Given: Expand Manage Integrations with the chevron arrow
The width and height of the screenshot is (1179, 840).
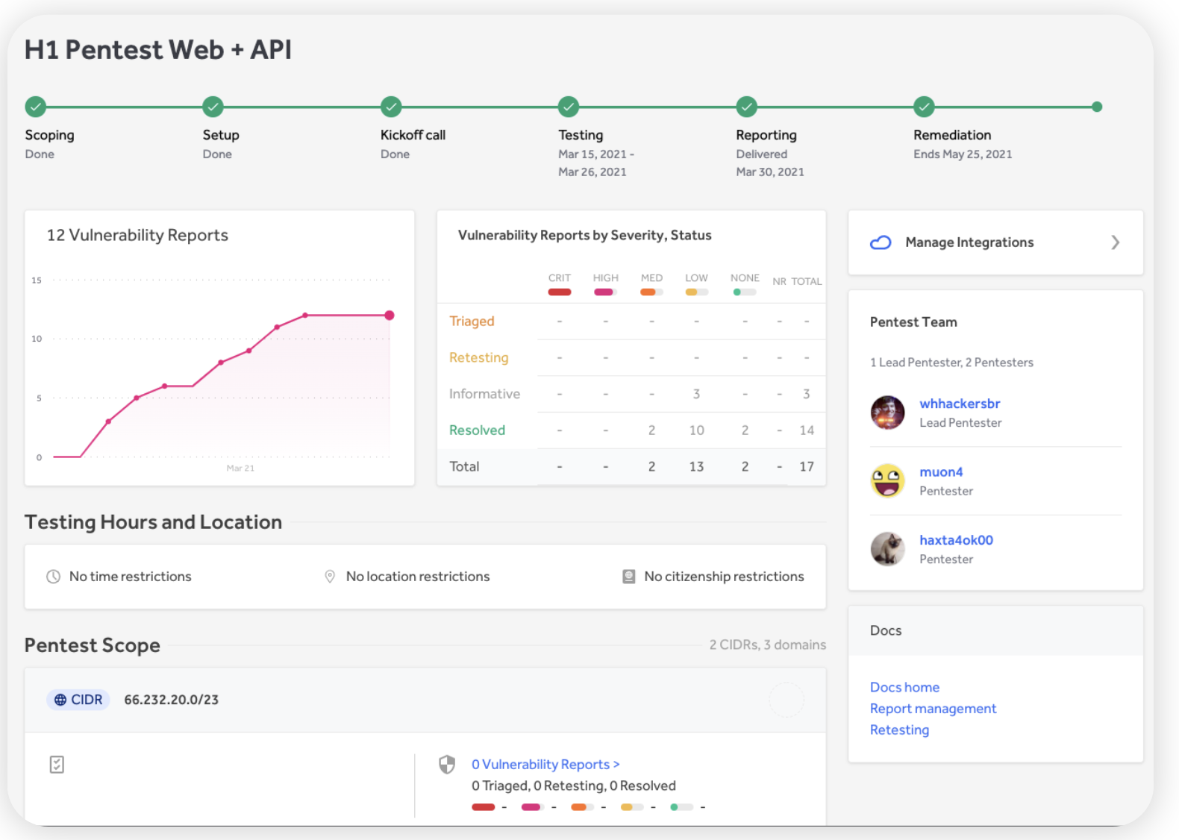Looking at the screenshot, I should coord(1115,242).
